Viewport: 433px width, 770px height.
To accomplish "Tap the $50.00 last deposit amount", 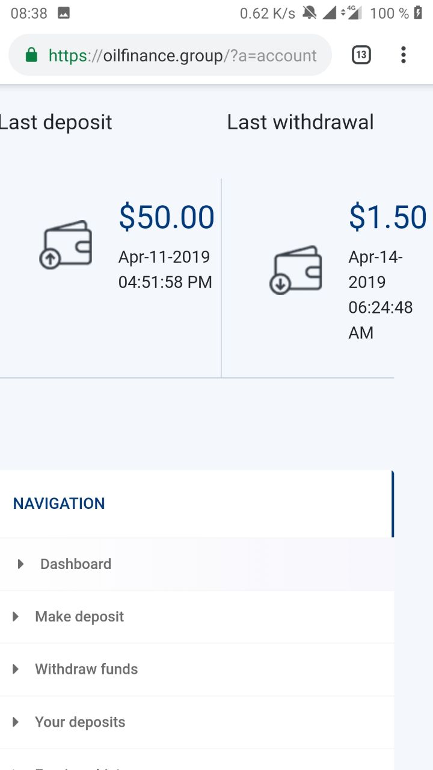I will [167, 217].
